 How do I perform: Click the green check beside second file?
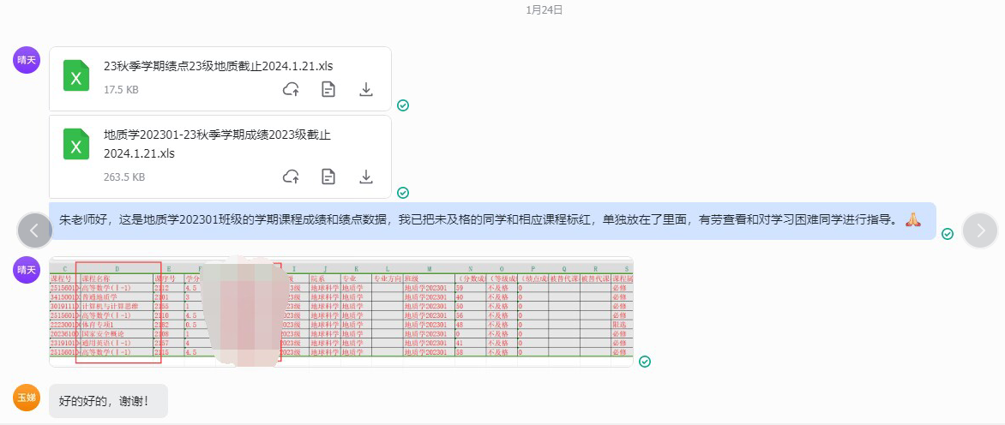pos(403,193)
